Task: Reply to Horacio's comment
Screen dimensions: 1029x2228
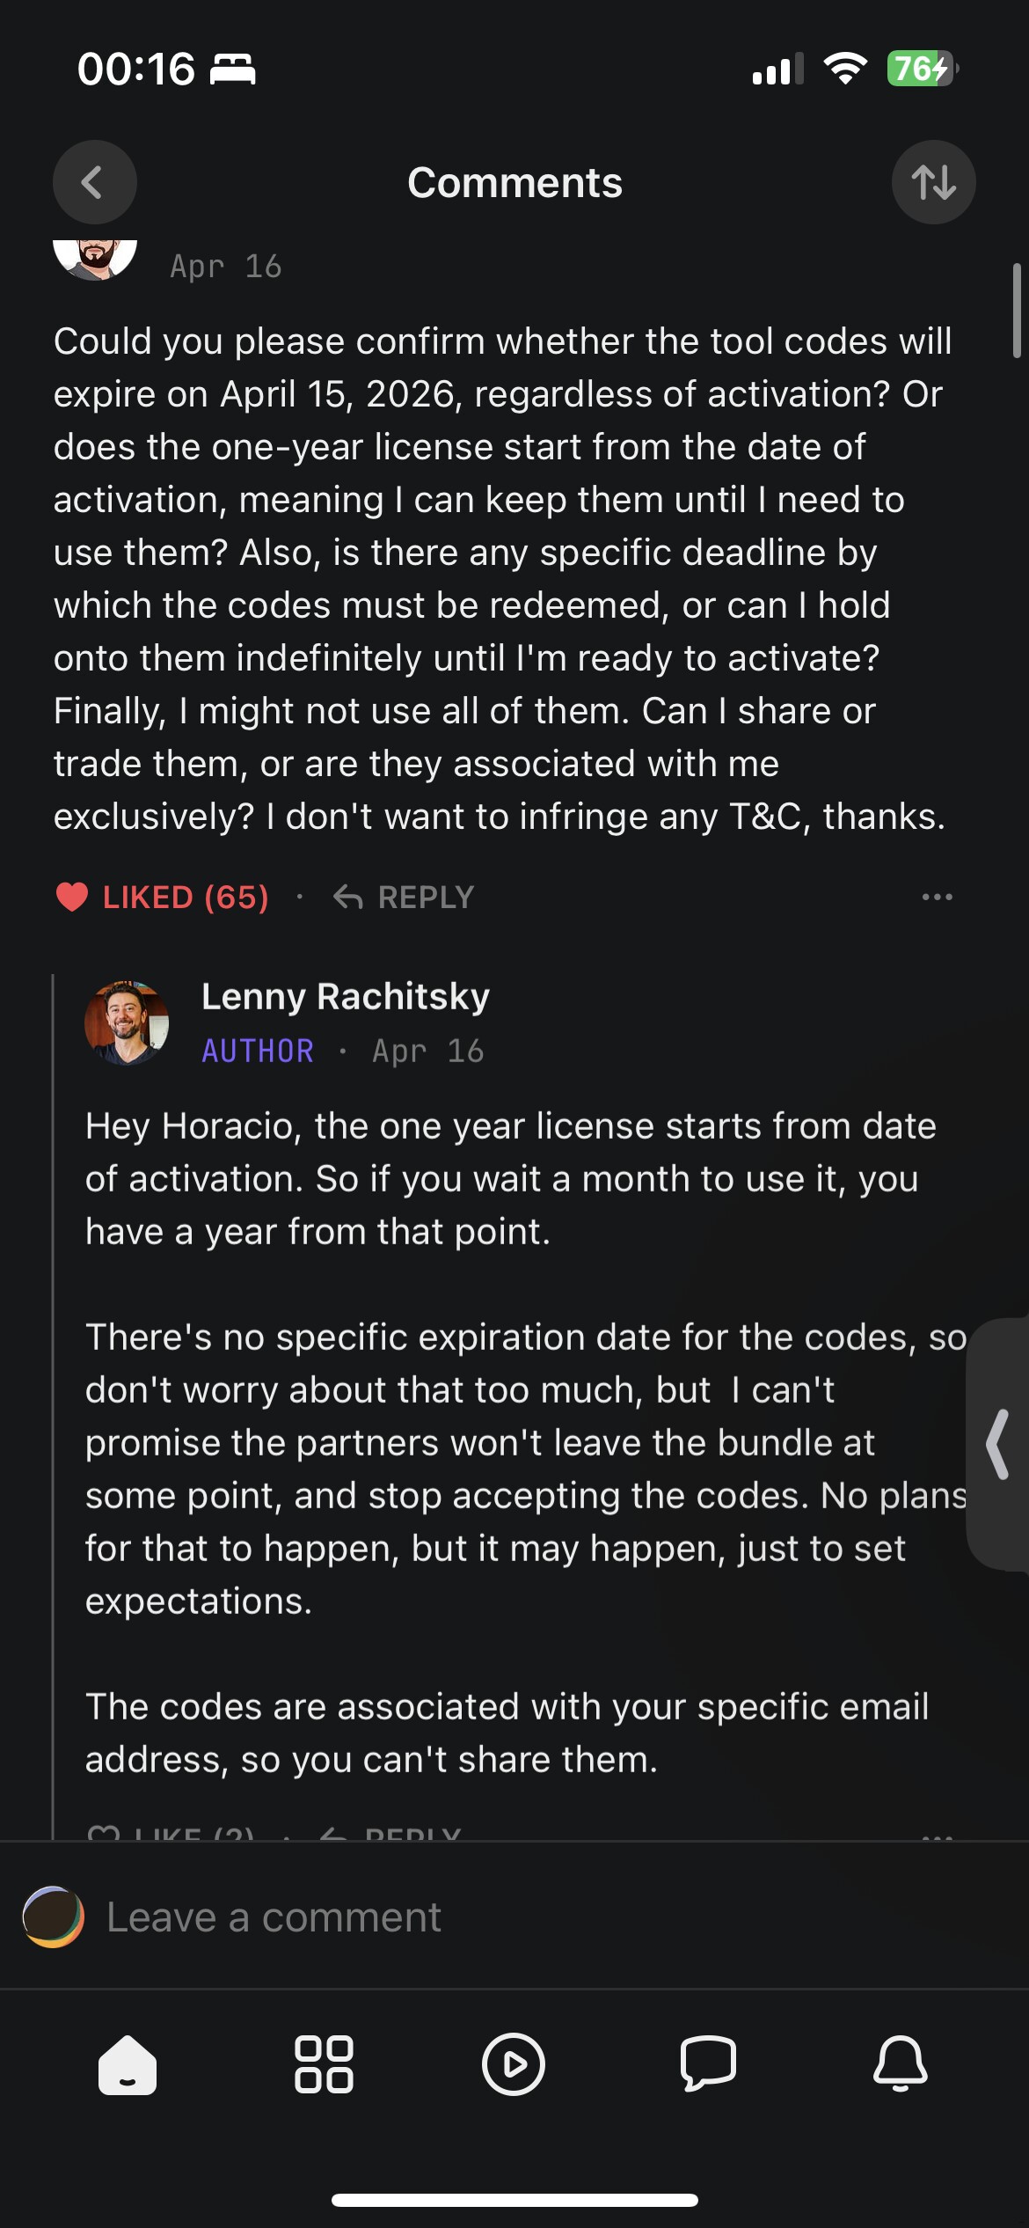Action: (405, 898)
